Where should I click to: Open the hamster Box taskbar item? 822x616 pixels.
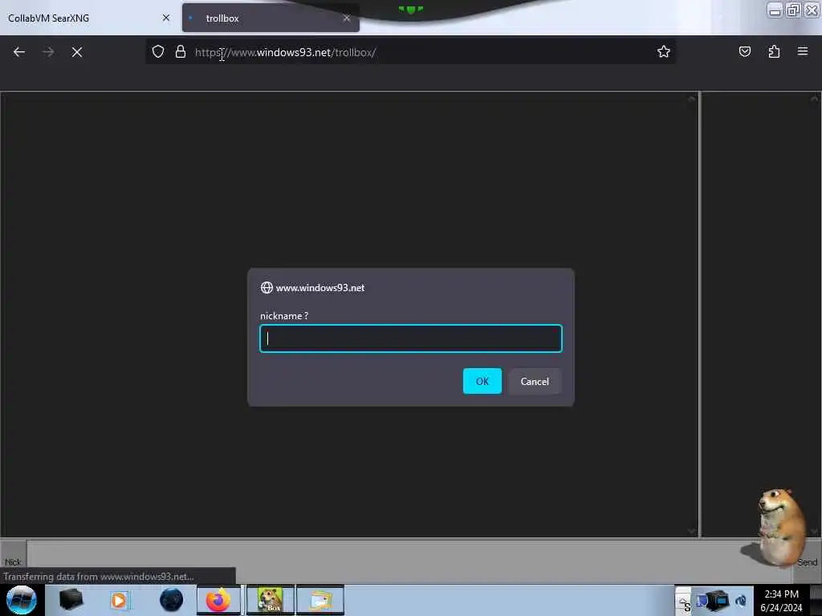point(271,600)
